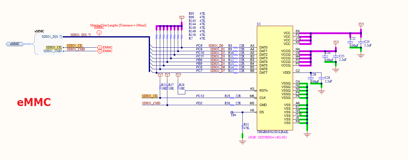Click the PD2 net label on the CMD line
The image size is (408, 160).
199,103
